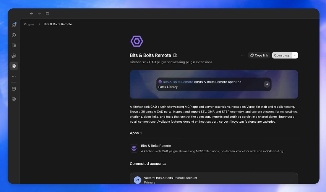
Task: Open the three-dots menu beside Copy link
Action: [x=243, y=55]
